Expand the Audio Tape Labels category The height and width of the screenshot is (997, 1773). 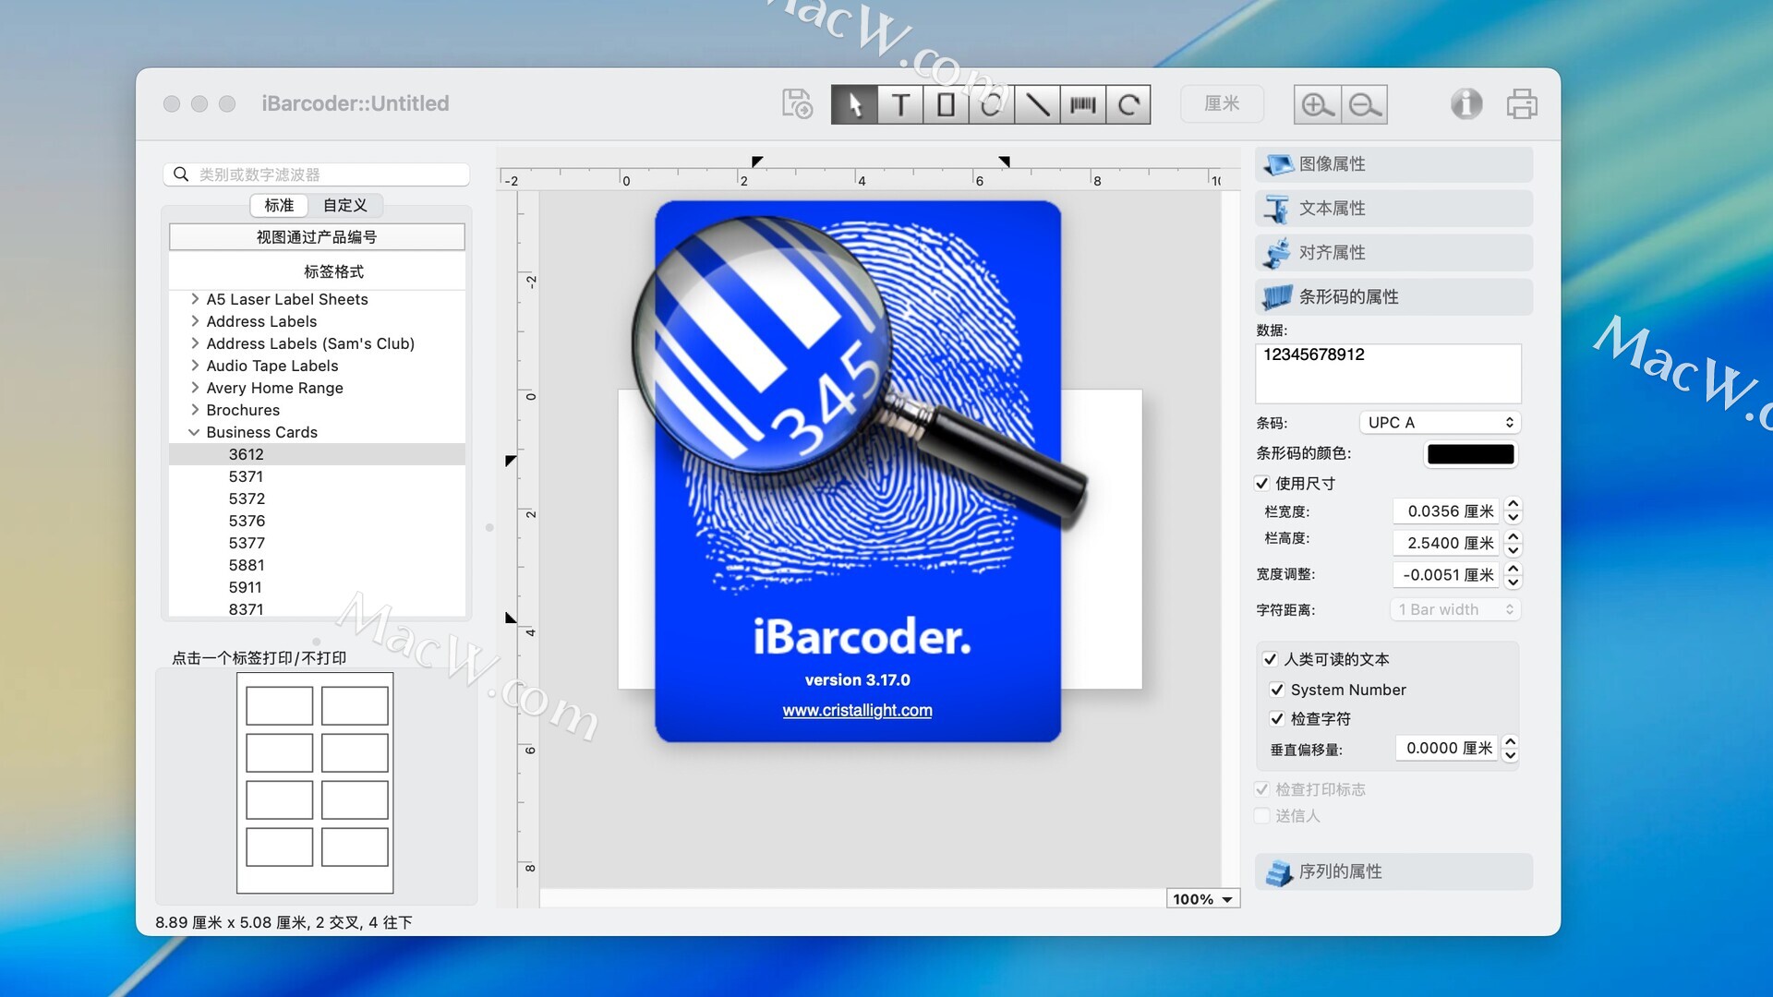195,366
